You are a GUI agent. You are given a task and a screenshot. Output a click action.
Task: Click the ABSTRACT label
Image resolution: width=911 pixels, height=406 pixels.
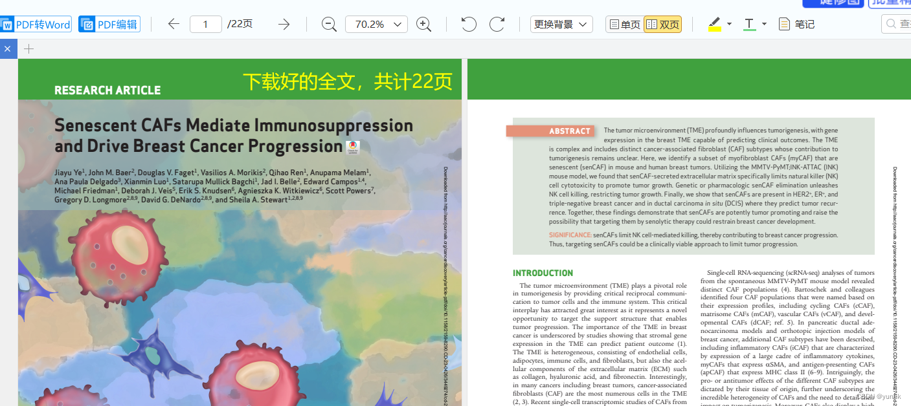pos(570,131)
